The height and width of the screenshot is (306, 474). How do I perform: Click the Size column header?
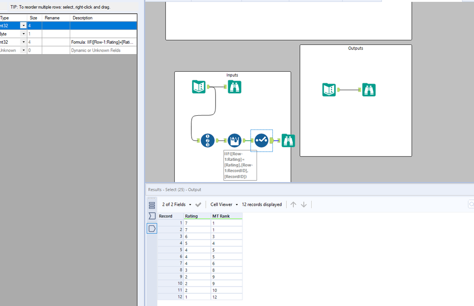[x=35, y=18]
